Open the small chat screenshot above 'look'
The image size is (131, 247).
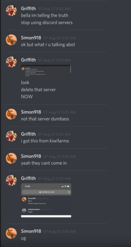(46, 71)
